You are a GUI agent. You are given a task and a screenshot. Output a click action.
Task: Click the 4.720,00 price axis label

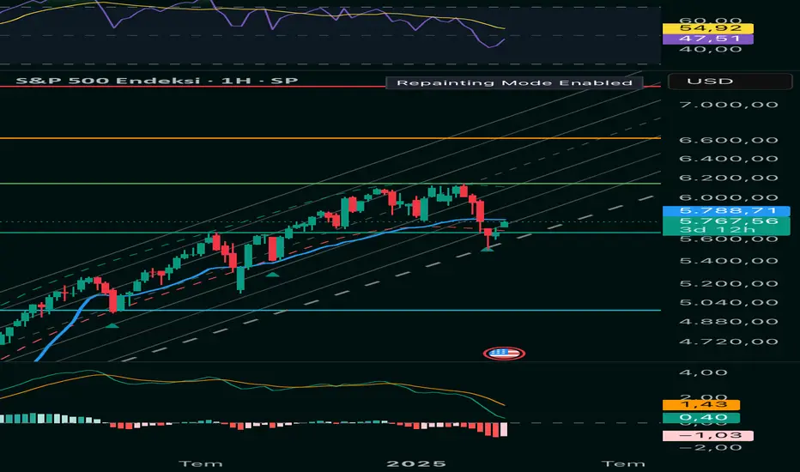[x=729, y=342]
